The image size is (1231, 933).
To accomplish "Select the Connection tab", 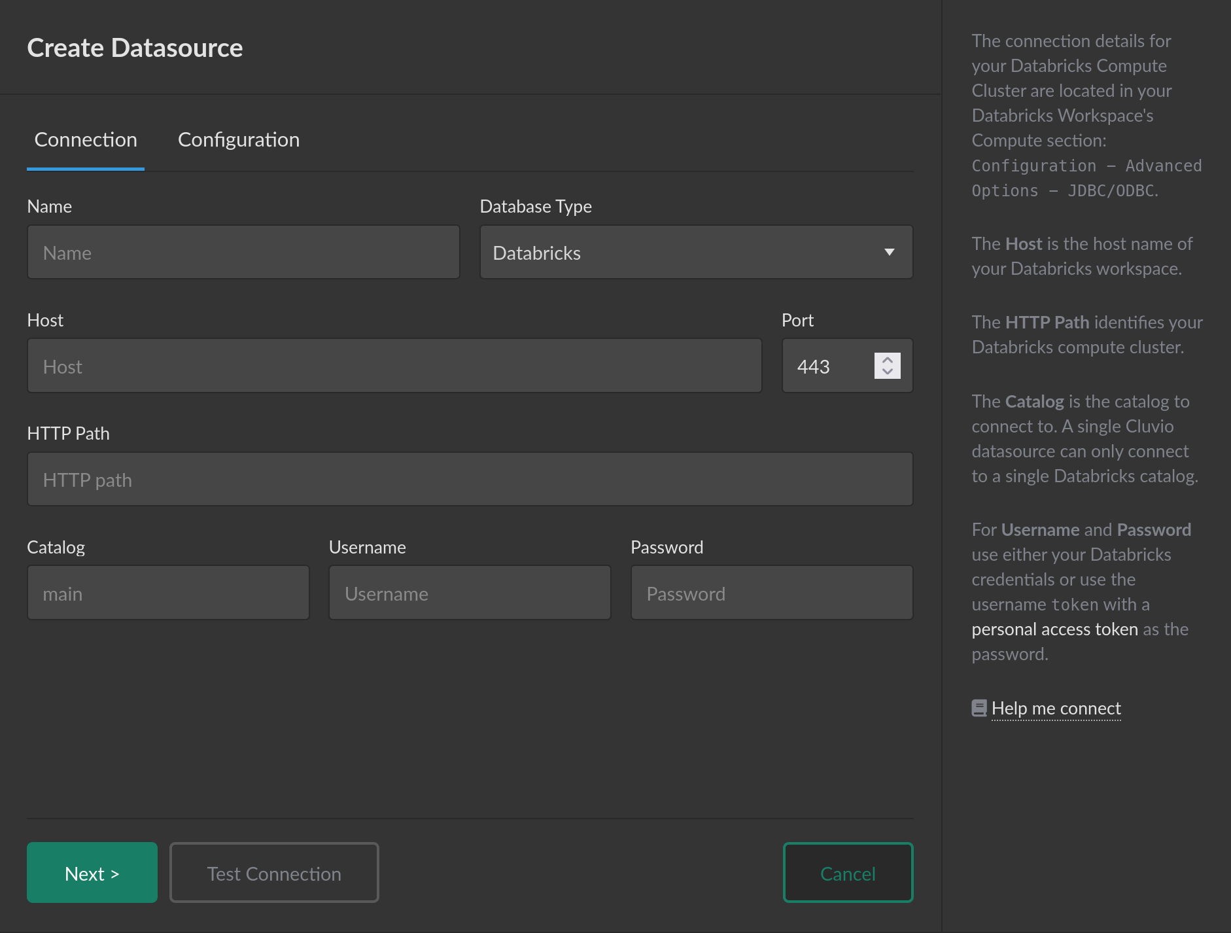I will point(86,139).
